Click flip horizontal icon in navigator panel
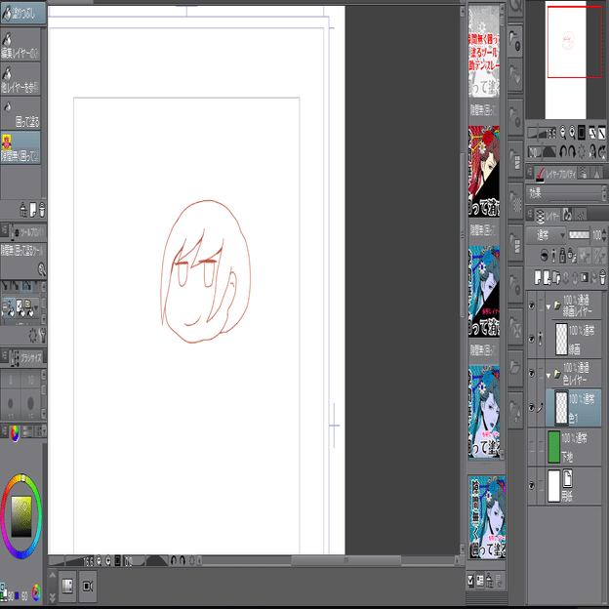This screenshot has width=609, height=609. pos(592,151)
